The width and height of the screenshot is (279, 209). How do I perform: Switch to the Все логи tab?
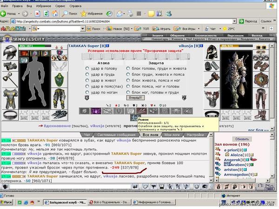pos(150,135)
